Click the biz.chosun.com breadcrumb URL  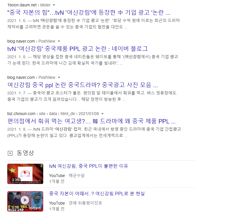click(21, 114)
